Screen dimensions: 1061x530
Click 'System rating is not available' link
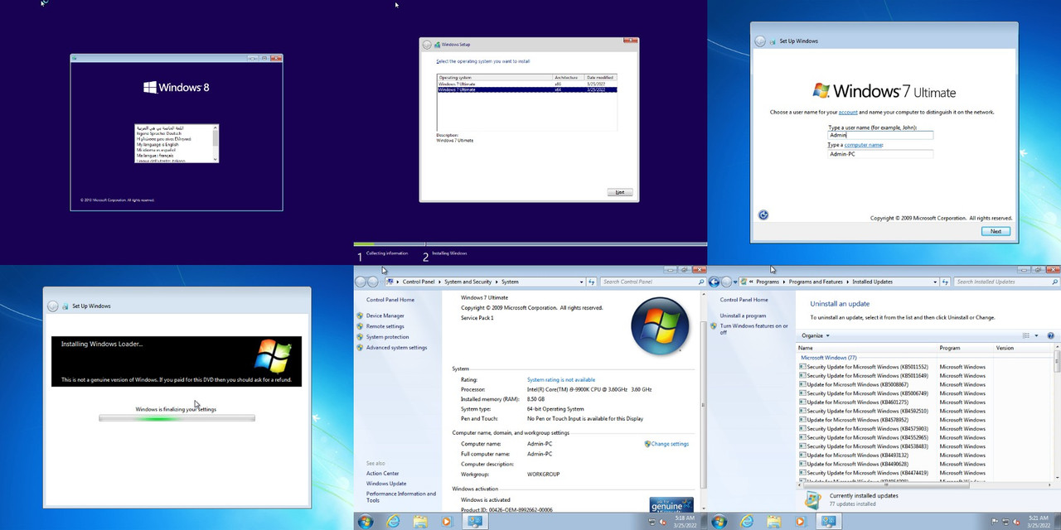pos(561,379)
